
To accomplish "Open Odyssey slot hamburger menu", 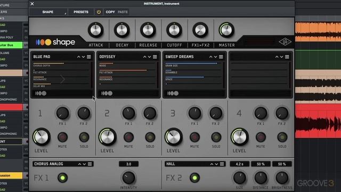I will coord(155,57).
